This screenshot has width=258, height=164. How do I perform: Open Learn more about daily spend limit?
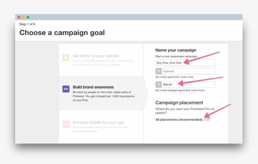(187, 77)
